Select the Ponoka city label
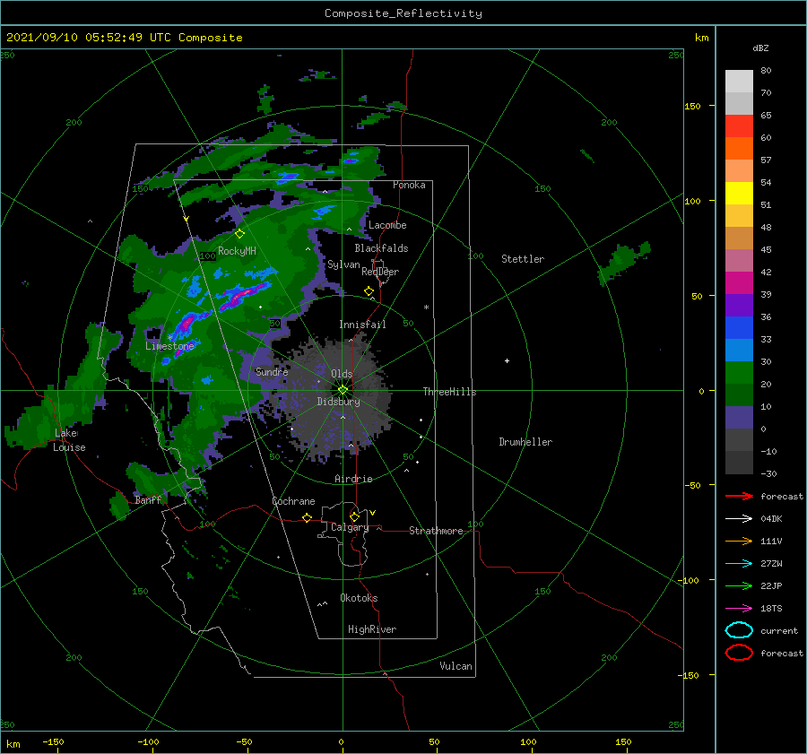The width and height of the screenshot is (807, 754). 409,185
